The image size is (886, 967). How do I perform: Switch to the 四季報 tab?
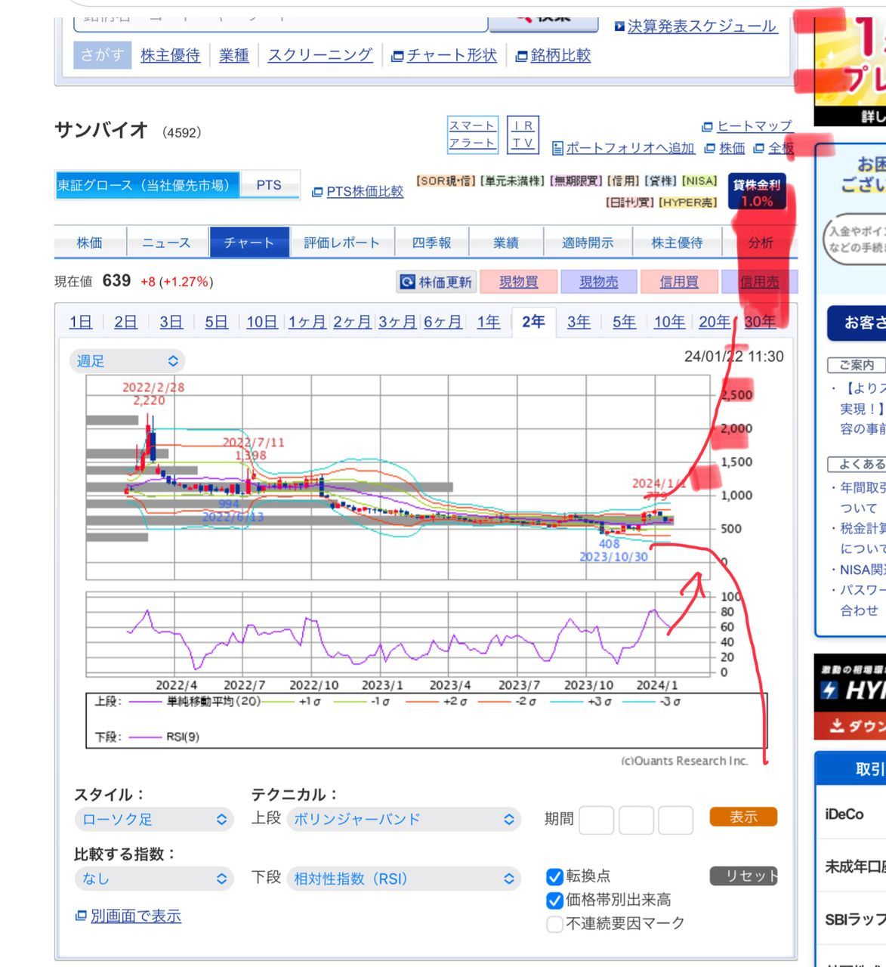[x=431, y=243]
